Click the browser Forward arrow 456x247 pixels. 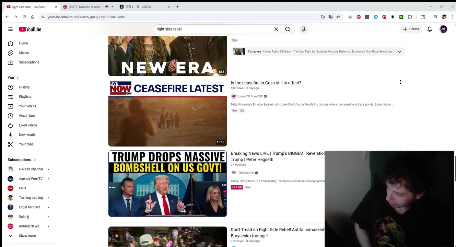coord(15,17)
